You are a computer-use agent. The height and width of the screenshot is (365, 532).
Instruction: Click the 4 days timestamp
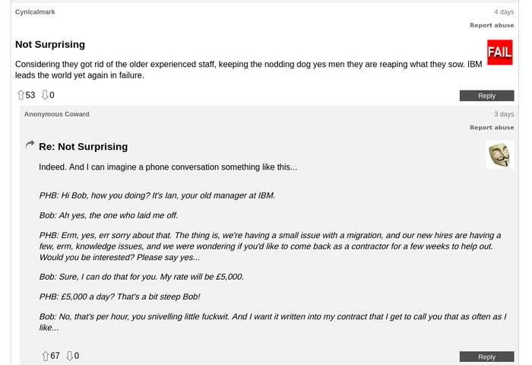tap(504, 11)
